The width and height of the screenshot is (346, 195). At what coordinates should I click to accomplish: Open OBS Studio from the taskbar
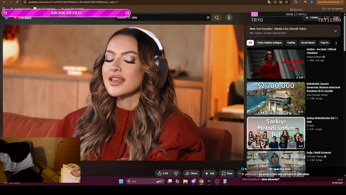point(217,181)
